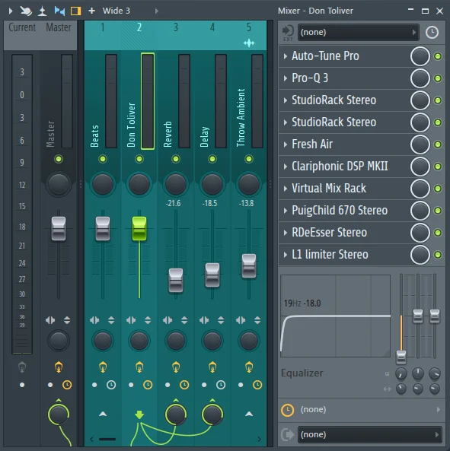
Task: Click the Don Toliver green volume fader
Action: coord(139,228)
